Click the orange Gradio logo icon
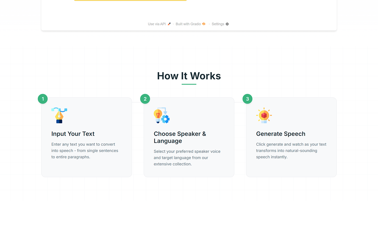This screenshot has height=226, width=378. pyautogui.click(x=203, y=24)
